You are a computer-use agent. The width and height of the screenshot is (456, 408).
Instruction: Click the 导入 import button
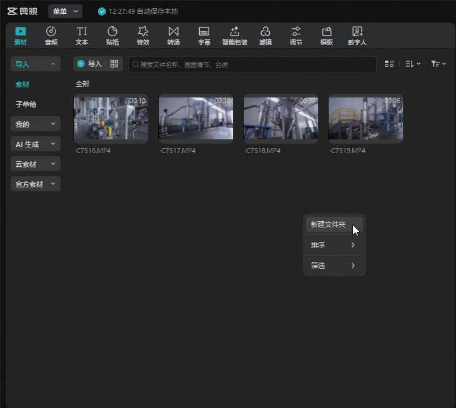coord(89,64)
